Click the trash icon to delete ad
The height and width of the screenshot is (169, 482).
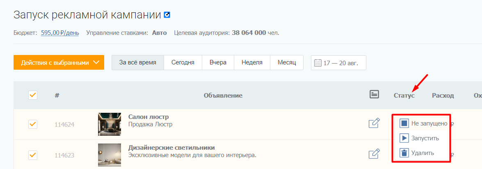click(404, 153)
